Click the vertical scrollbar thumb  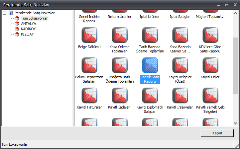(235, 66)
